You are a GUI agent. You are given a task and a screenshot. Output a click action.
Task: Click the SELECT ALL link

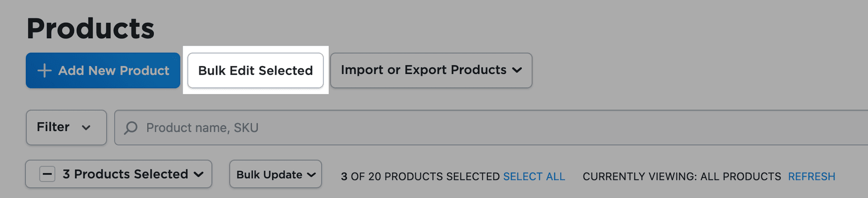point(534,176)
